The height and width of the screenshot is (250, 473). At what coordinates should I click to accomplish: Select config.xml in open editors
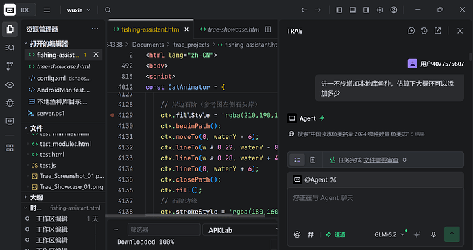(x=63, y=78)
